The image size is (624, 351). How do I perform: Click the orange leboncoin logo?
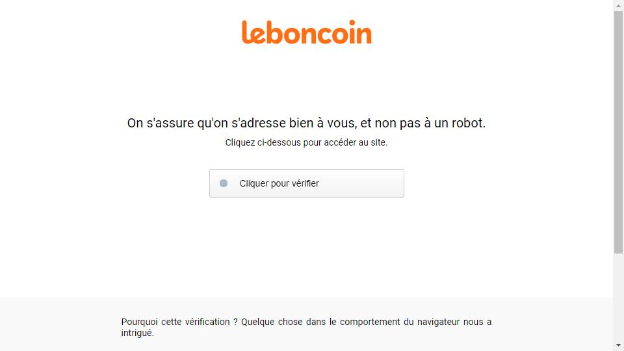306,32
